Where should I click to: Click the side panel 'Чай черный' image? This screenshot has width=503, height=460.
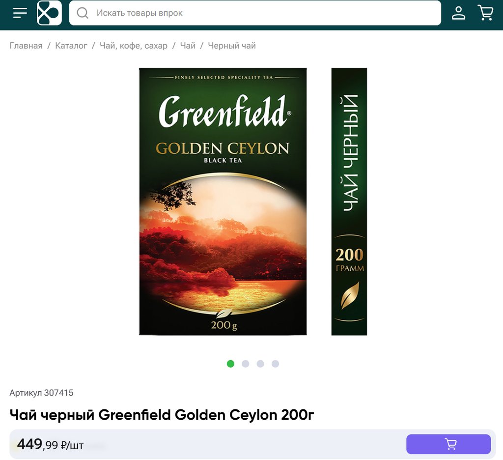(349, 201)
